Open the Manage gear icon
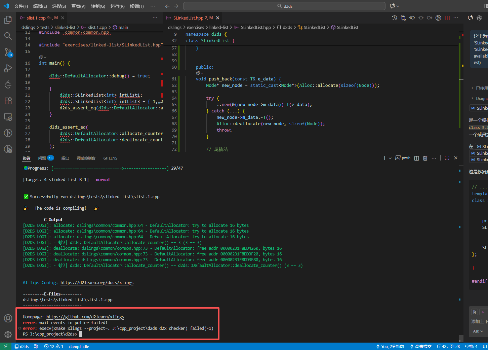 click(x=8, y=335)
